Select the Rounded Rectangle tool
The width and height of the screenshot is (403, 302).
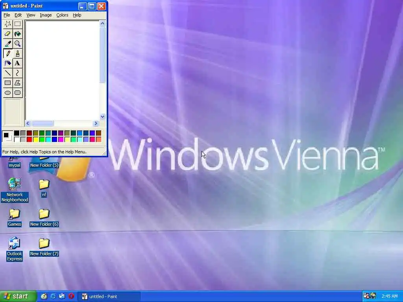click(17, 92)
